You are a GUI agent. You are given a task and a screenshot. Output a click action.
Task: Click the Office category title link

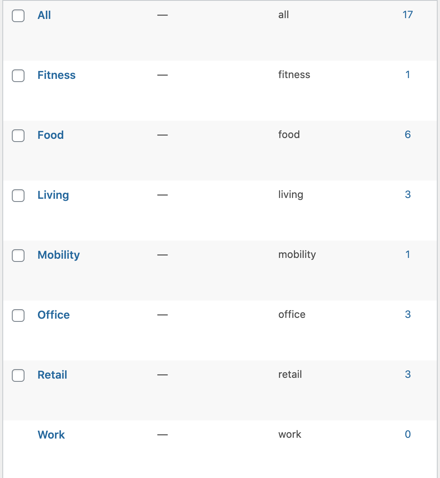tap(54, 315)
